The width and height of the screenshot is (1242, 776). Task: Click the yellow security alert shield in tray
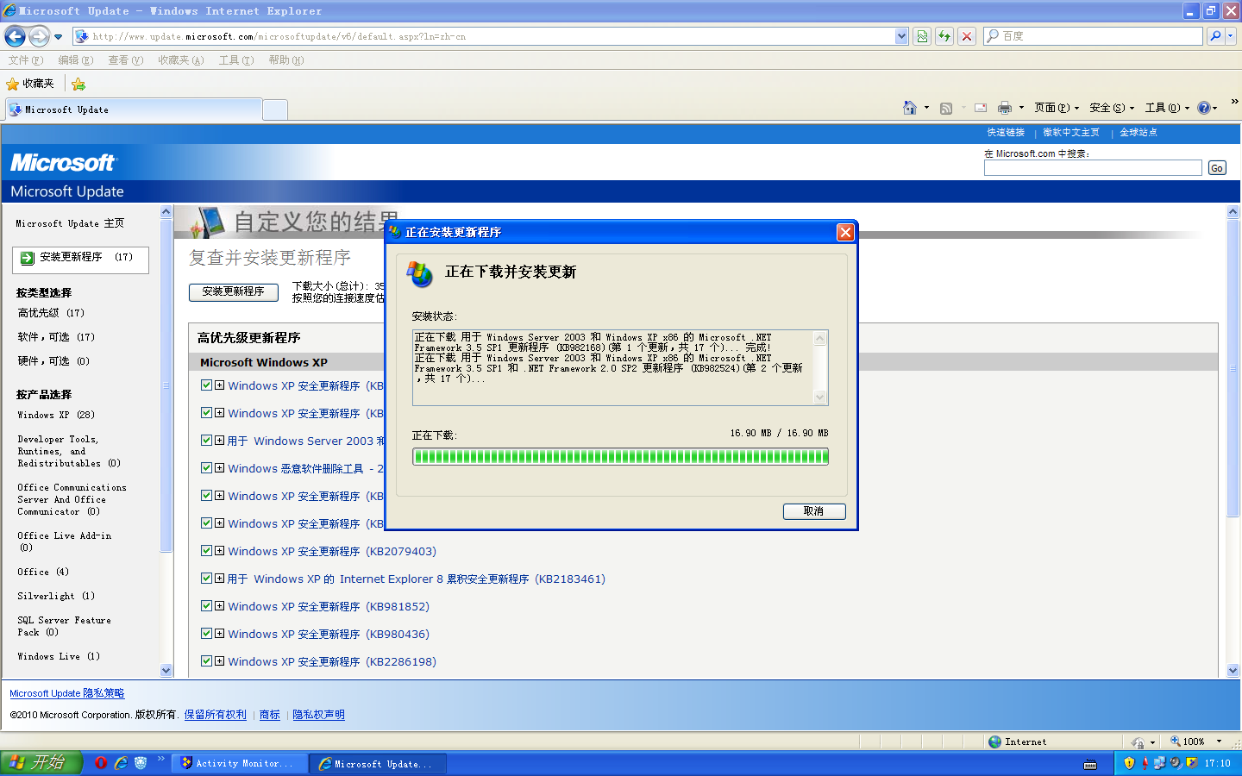click(1129, 763)
